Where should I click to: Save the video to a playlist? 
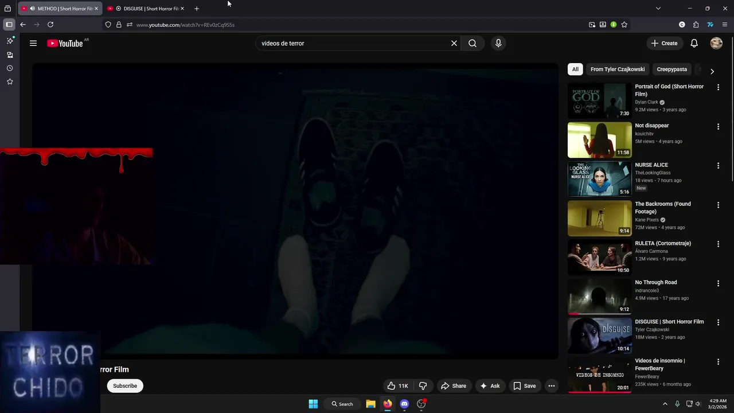point(525,386)
